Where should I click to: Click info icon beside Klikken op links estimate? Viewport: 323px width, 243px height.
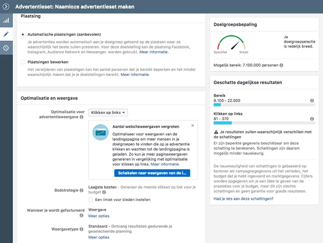pos(312,119)
